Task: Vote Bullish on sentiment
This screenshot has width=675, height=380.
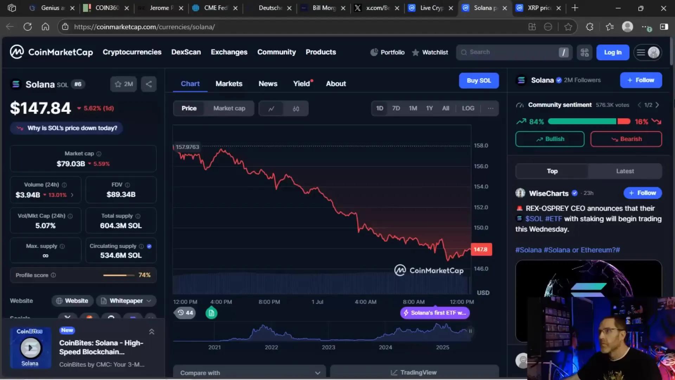Action: tap(550, 139)
